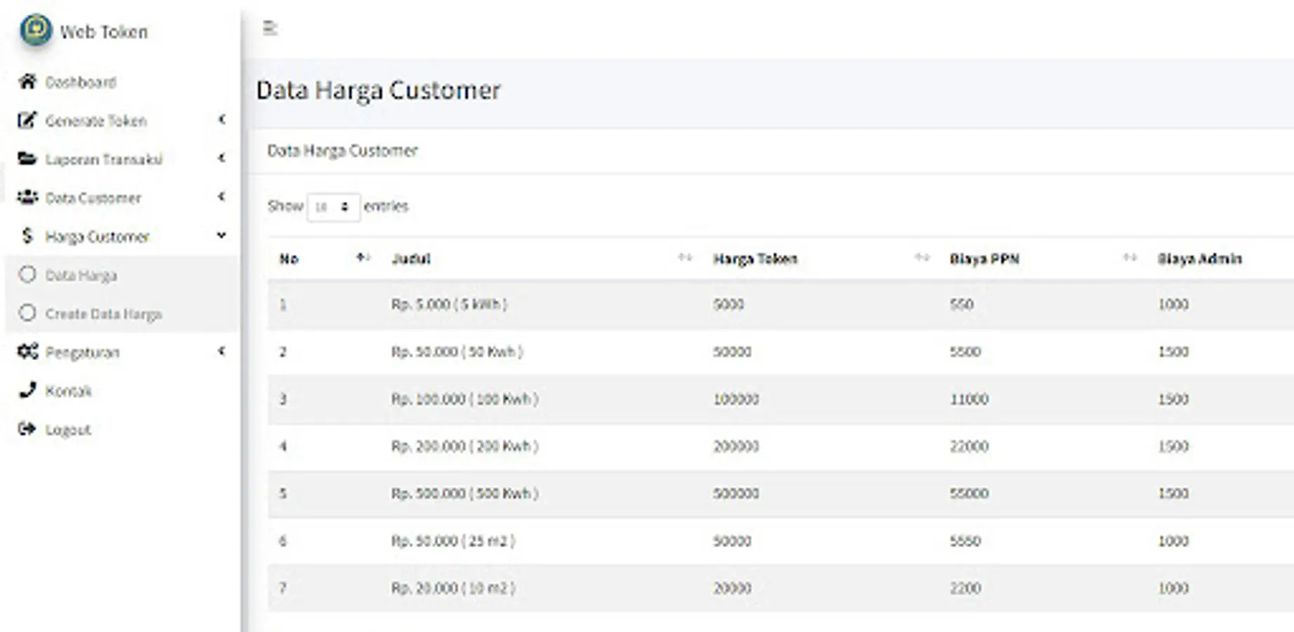Screen dimensions: 1294x632
Task: Sort table by Harga Token column
Action: coord(755,259)
